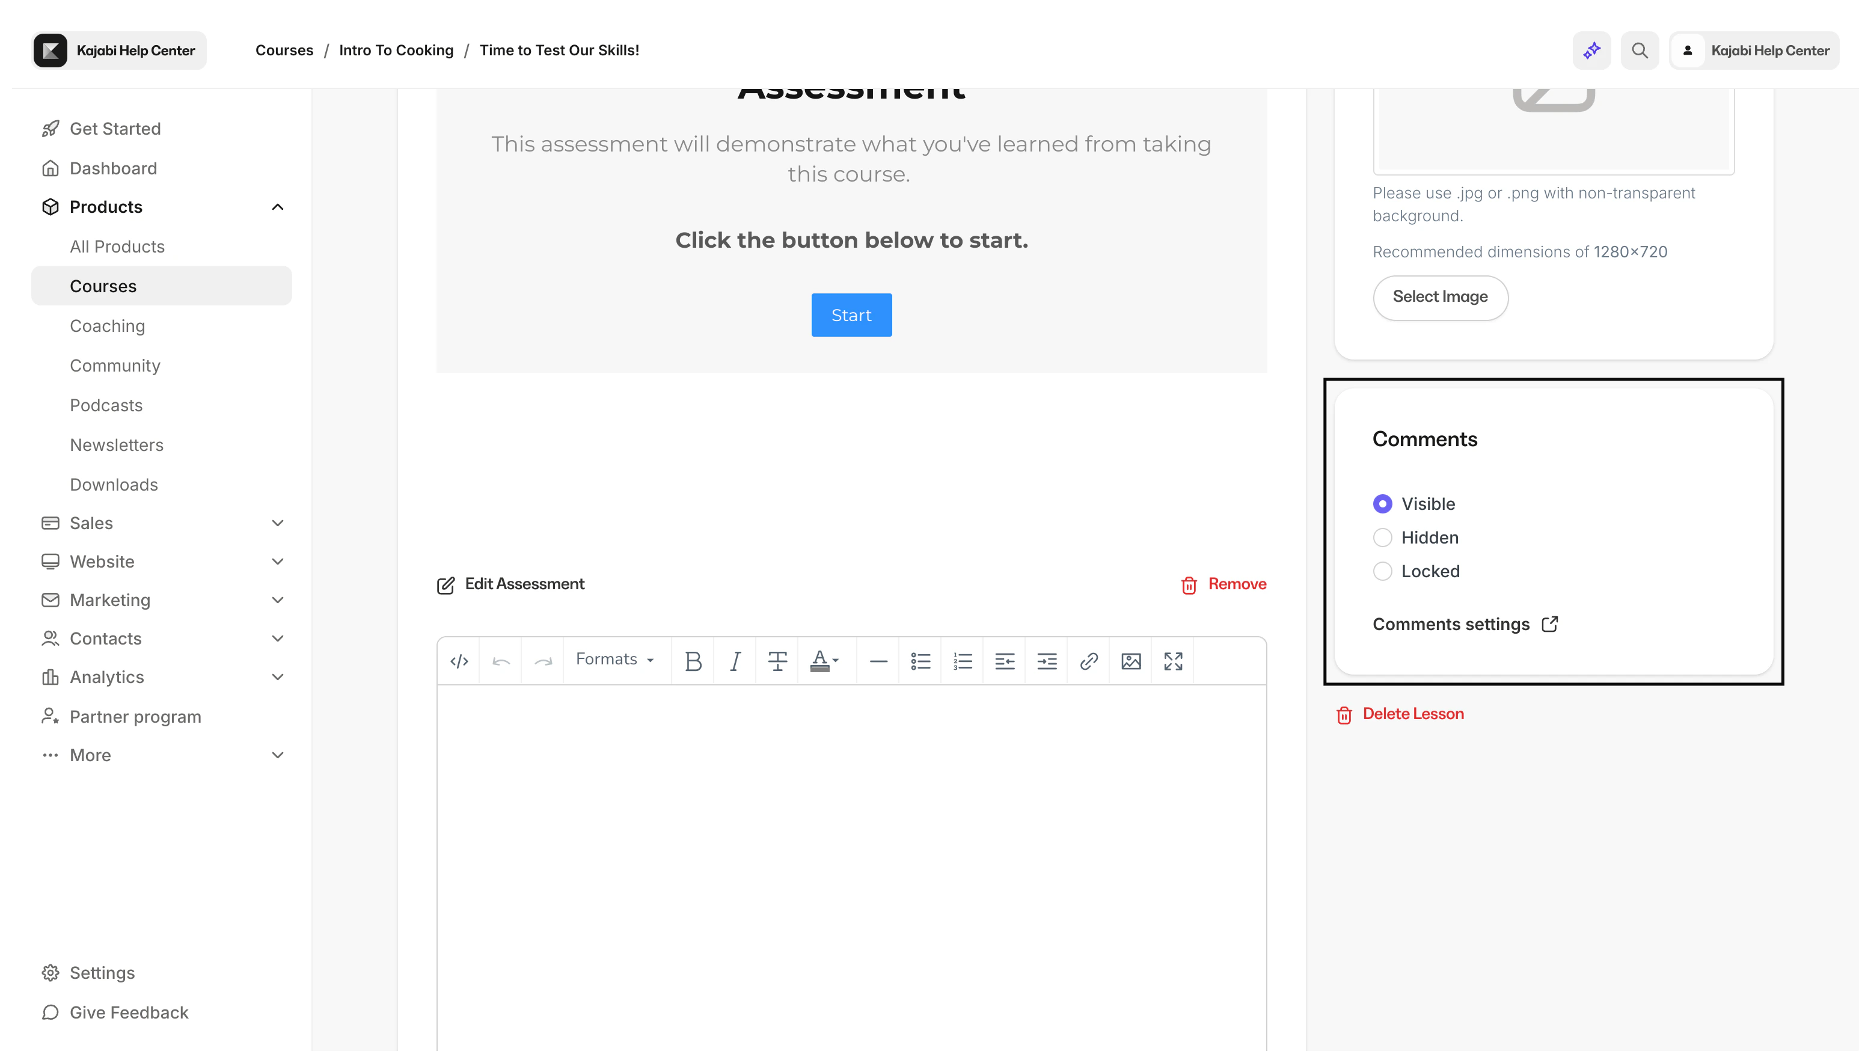Image resolution: width=1871 pixels, height=1063 pixels.
Task: Toggle fullscreen editor mode
Action: 1173,661
